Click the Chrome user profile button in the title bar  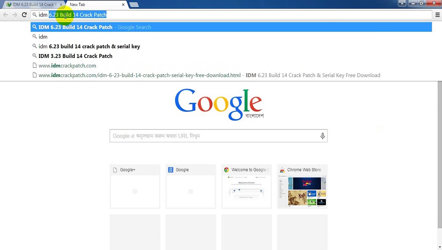[x=402, y=3]
